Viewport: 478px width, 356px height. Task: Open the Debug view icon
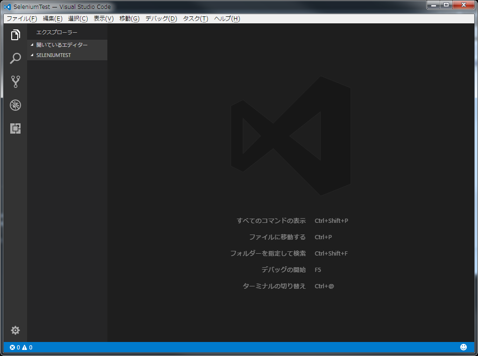[x=15, y=105]
